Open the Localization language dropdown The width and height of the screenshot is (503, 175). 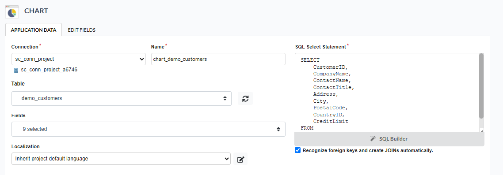(121, 159)
